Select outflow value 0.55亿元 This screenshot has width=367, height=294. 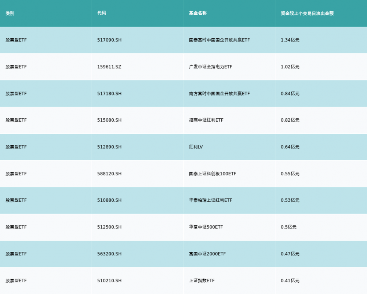tap(290, 174)
